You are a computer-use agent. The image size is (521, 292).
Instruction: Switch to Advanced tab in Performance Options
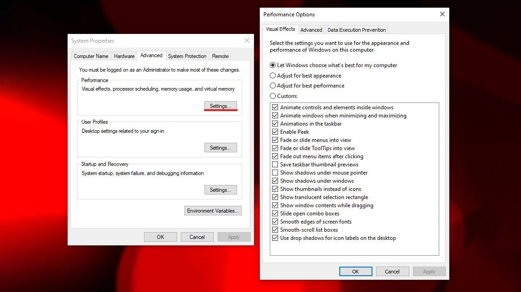point(311,30)
